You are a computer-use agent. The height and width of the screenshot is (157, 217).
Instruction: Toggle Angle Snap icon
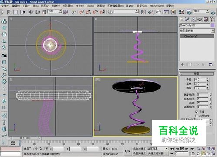[x=88, y=12]
